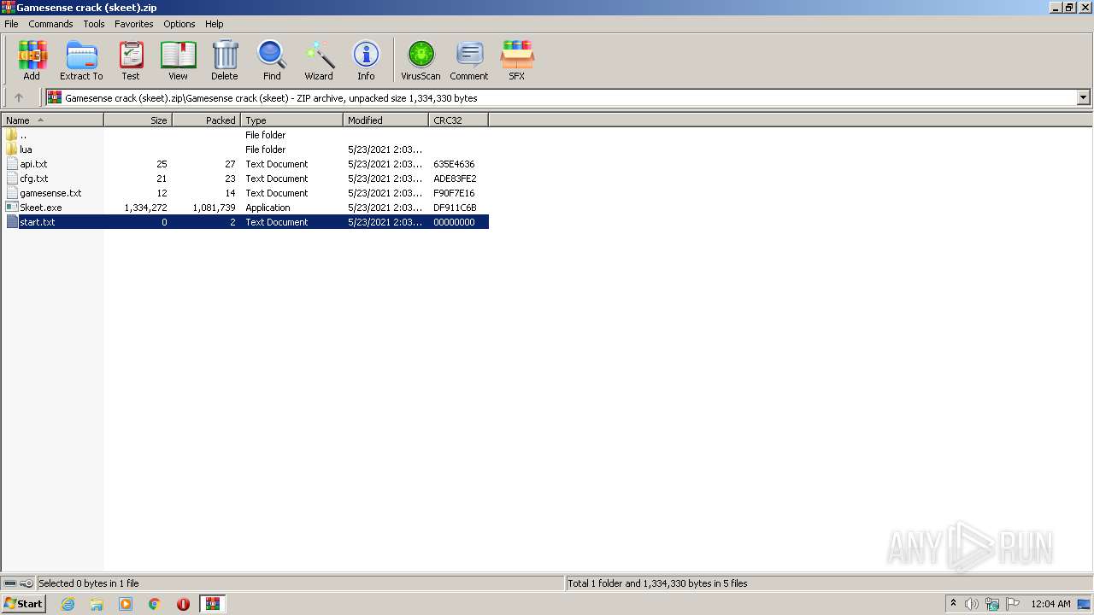Open the Commands menu
Image resolution: width=1094 pixels, height=615 pixels.
[50, 24]
